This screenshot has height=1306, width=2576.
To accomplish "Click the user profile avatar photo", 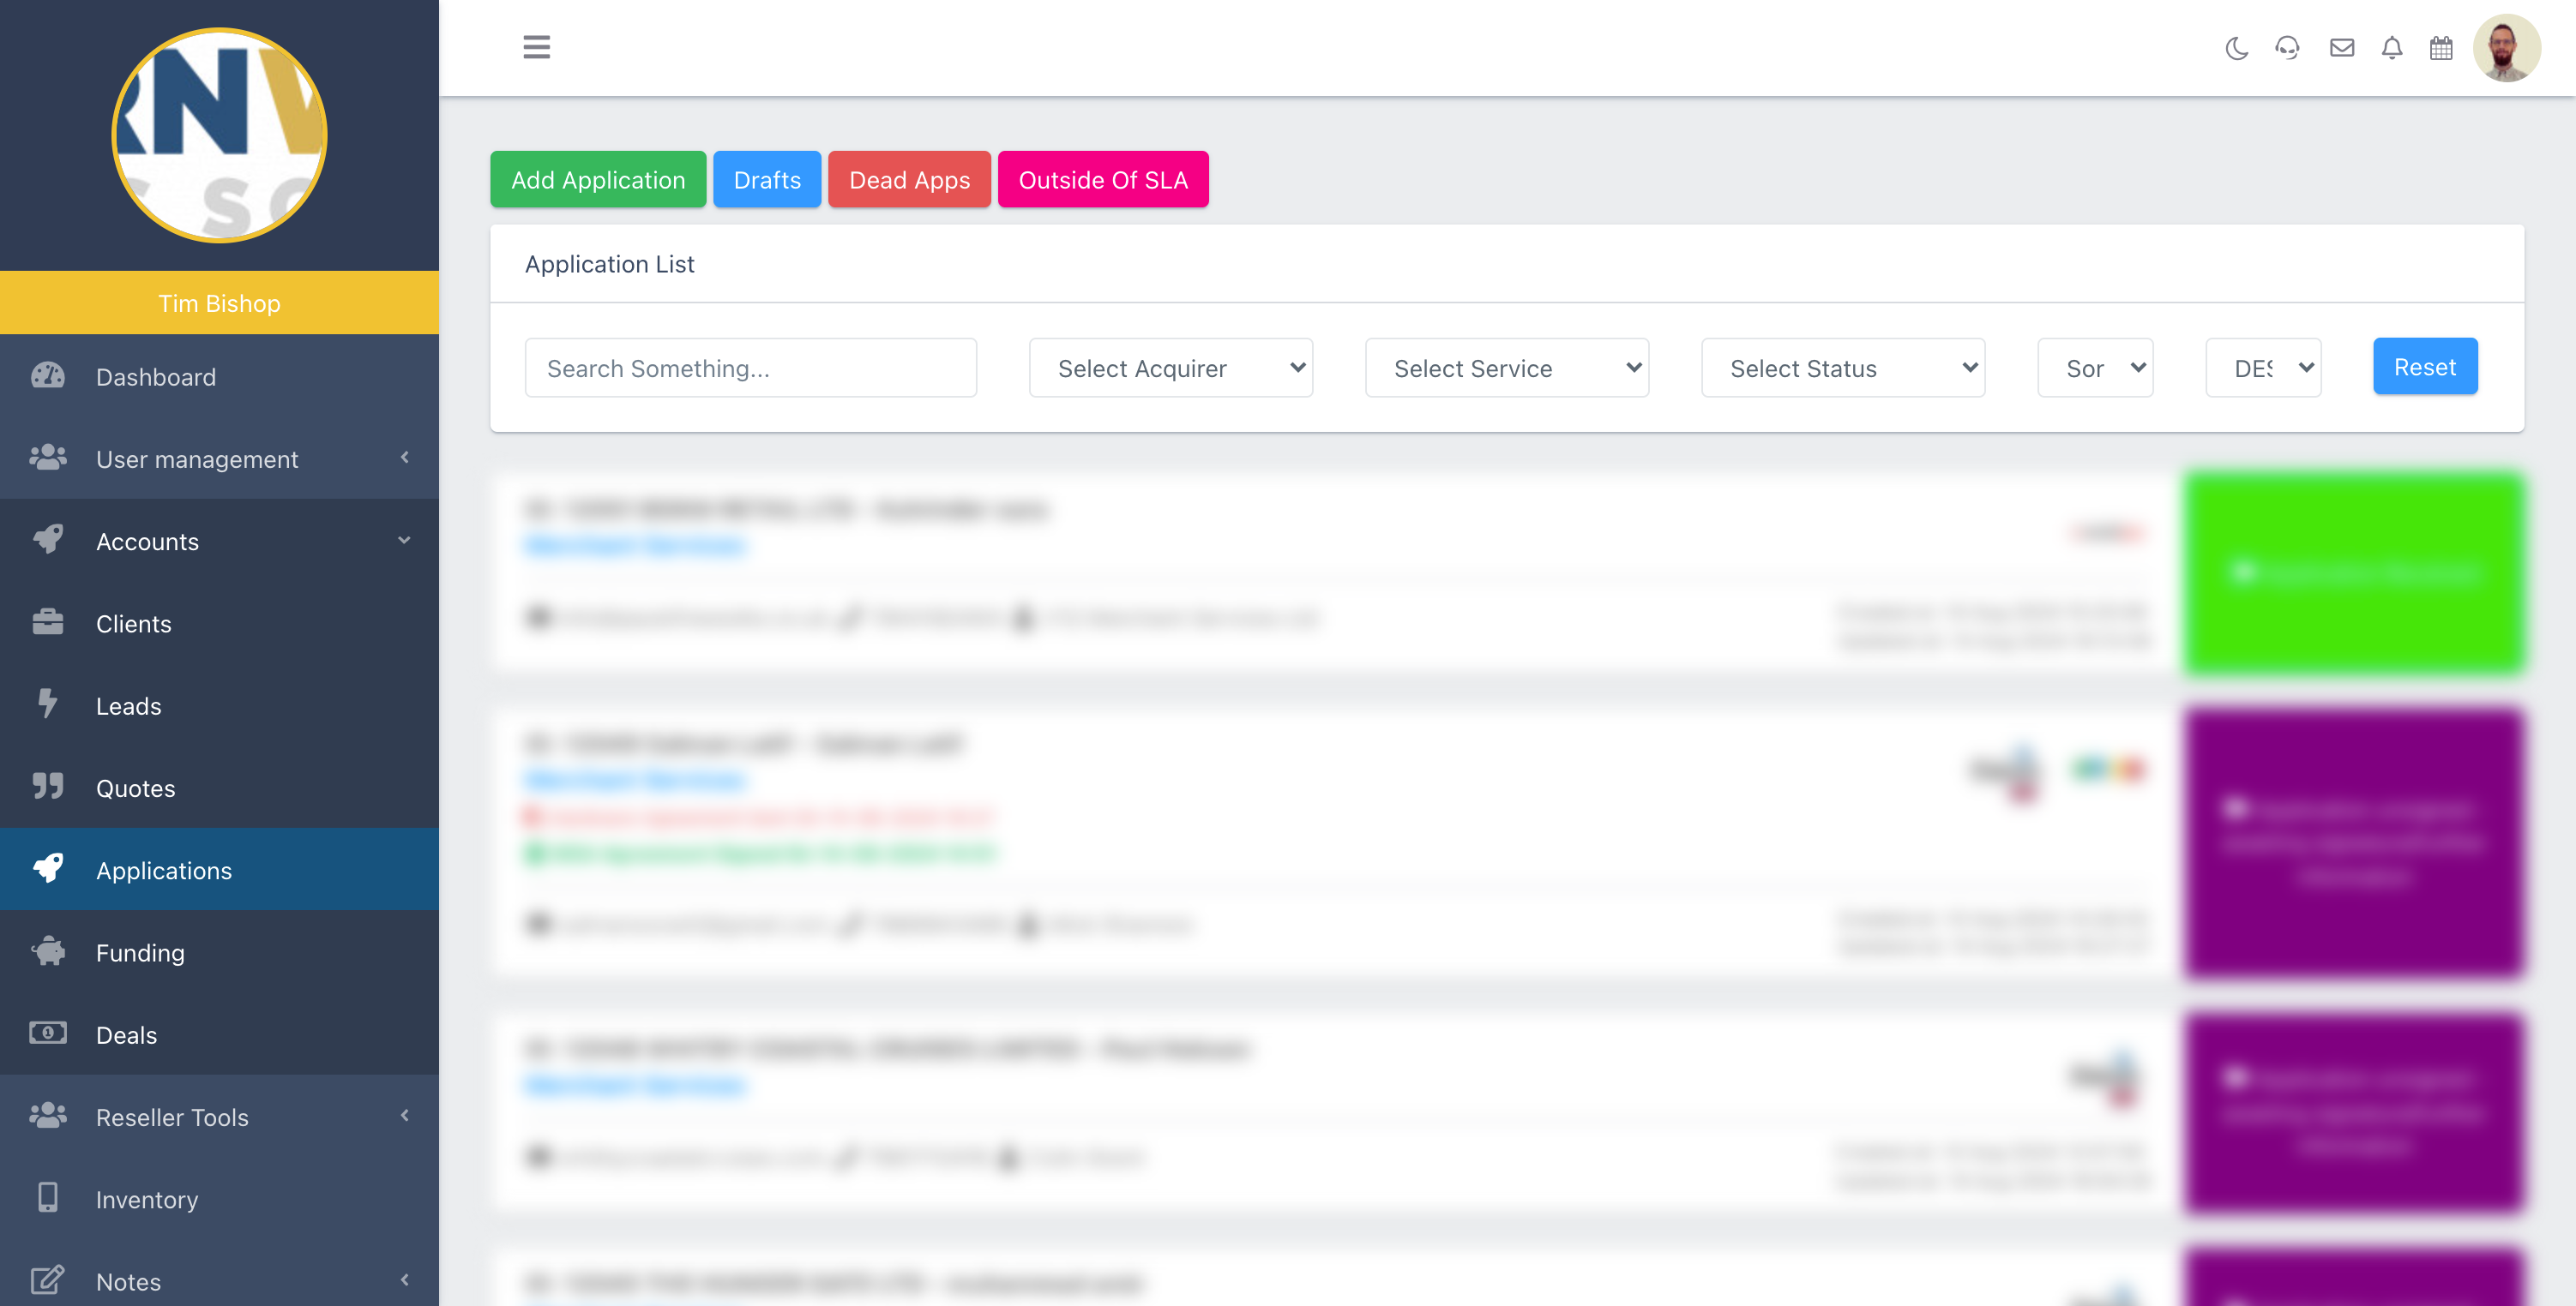I will (2506, 48).
